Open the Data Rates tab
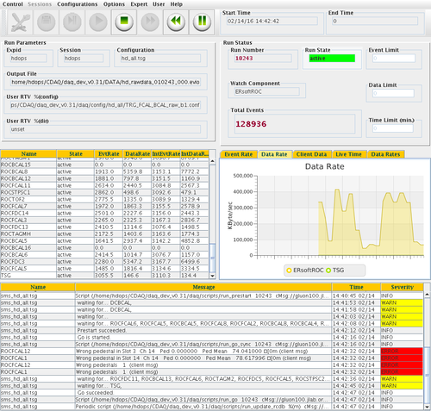 (x=385, y=154)
